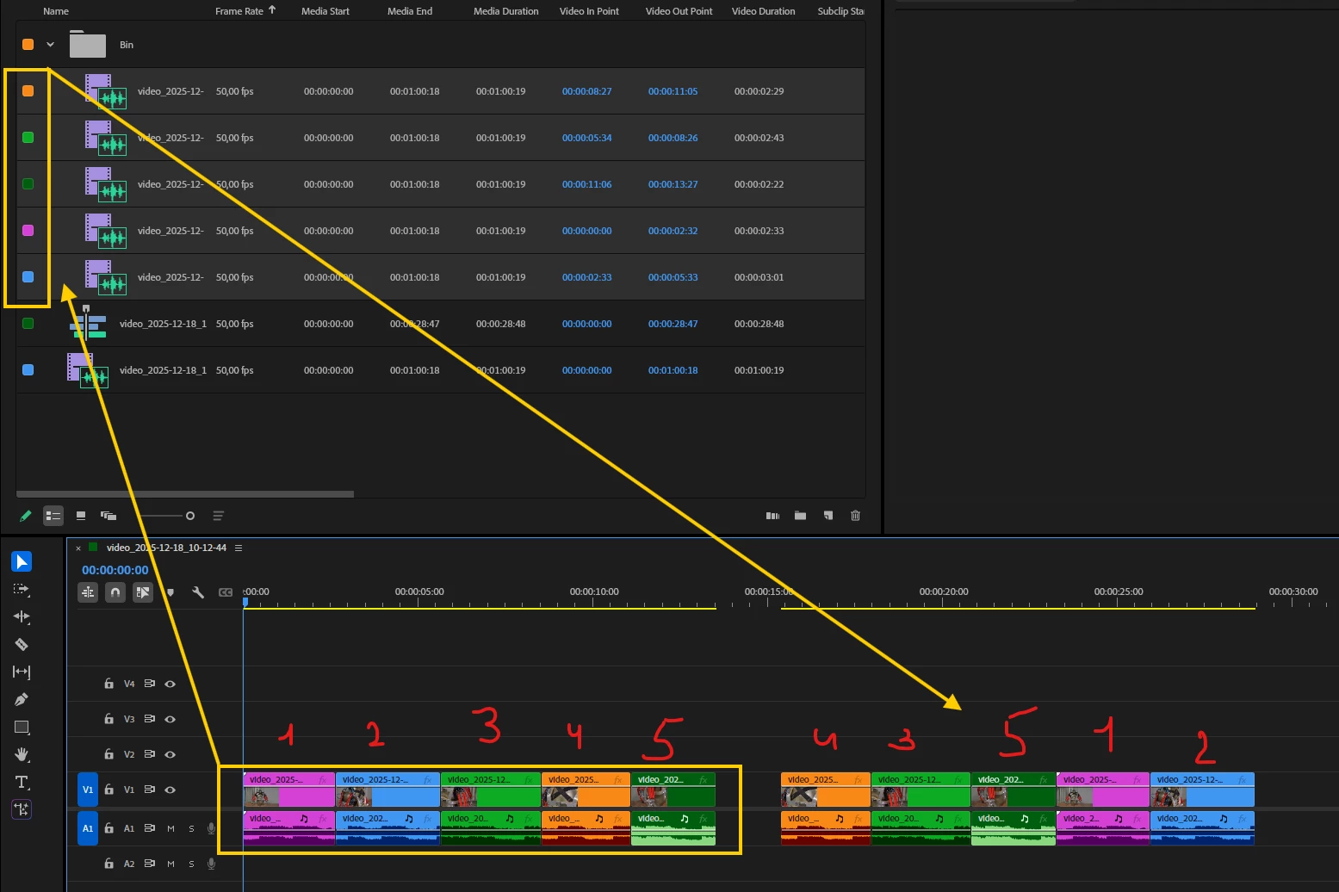Click the magenta label swatch in the bin
Image resolution: width=1339 pixels, height=892 pixels.
28,231
